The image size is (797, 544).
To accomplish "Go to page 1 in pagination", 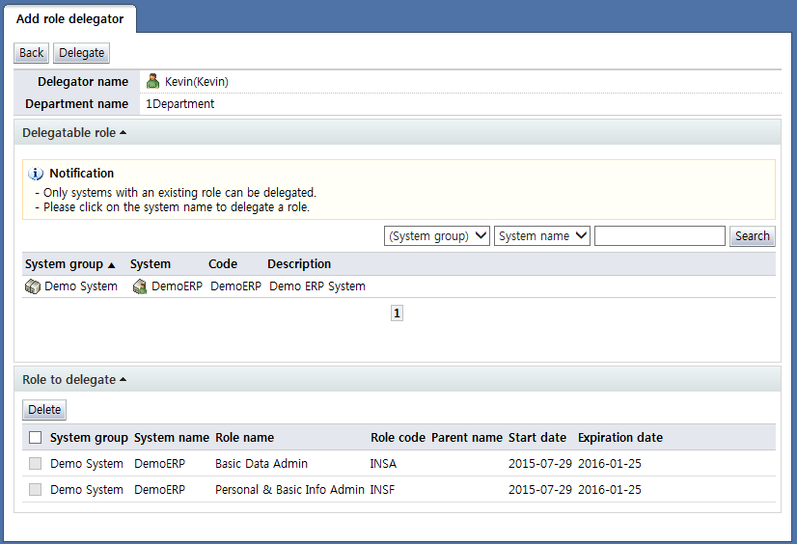I will click(x=397, y=313).
